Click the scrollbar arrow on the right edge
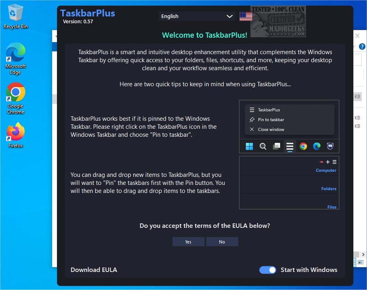The image size is (367, 290). point(363,254)
